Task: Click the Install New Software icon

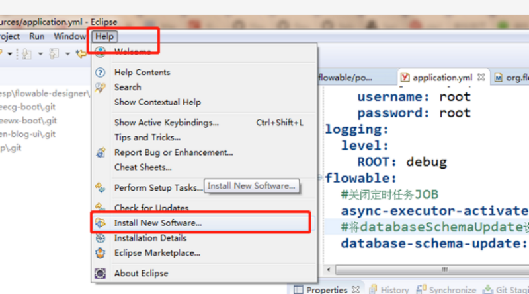Action: [101, 223]
